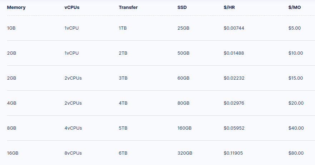Select the $10.00 monthly price cell
315x165 pixels.
click(x=296, y=53)
